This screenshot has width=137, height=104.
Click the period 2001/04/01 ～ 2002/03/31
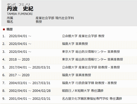(x=30, y=99)
